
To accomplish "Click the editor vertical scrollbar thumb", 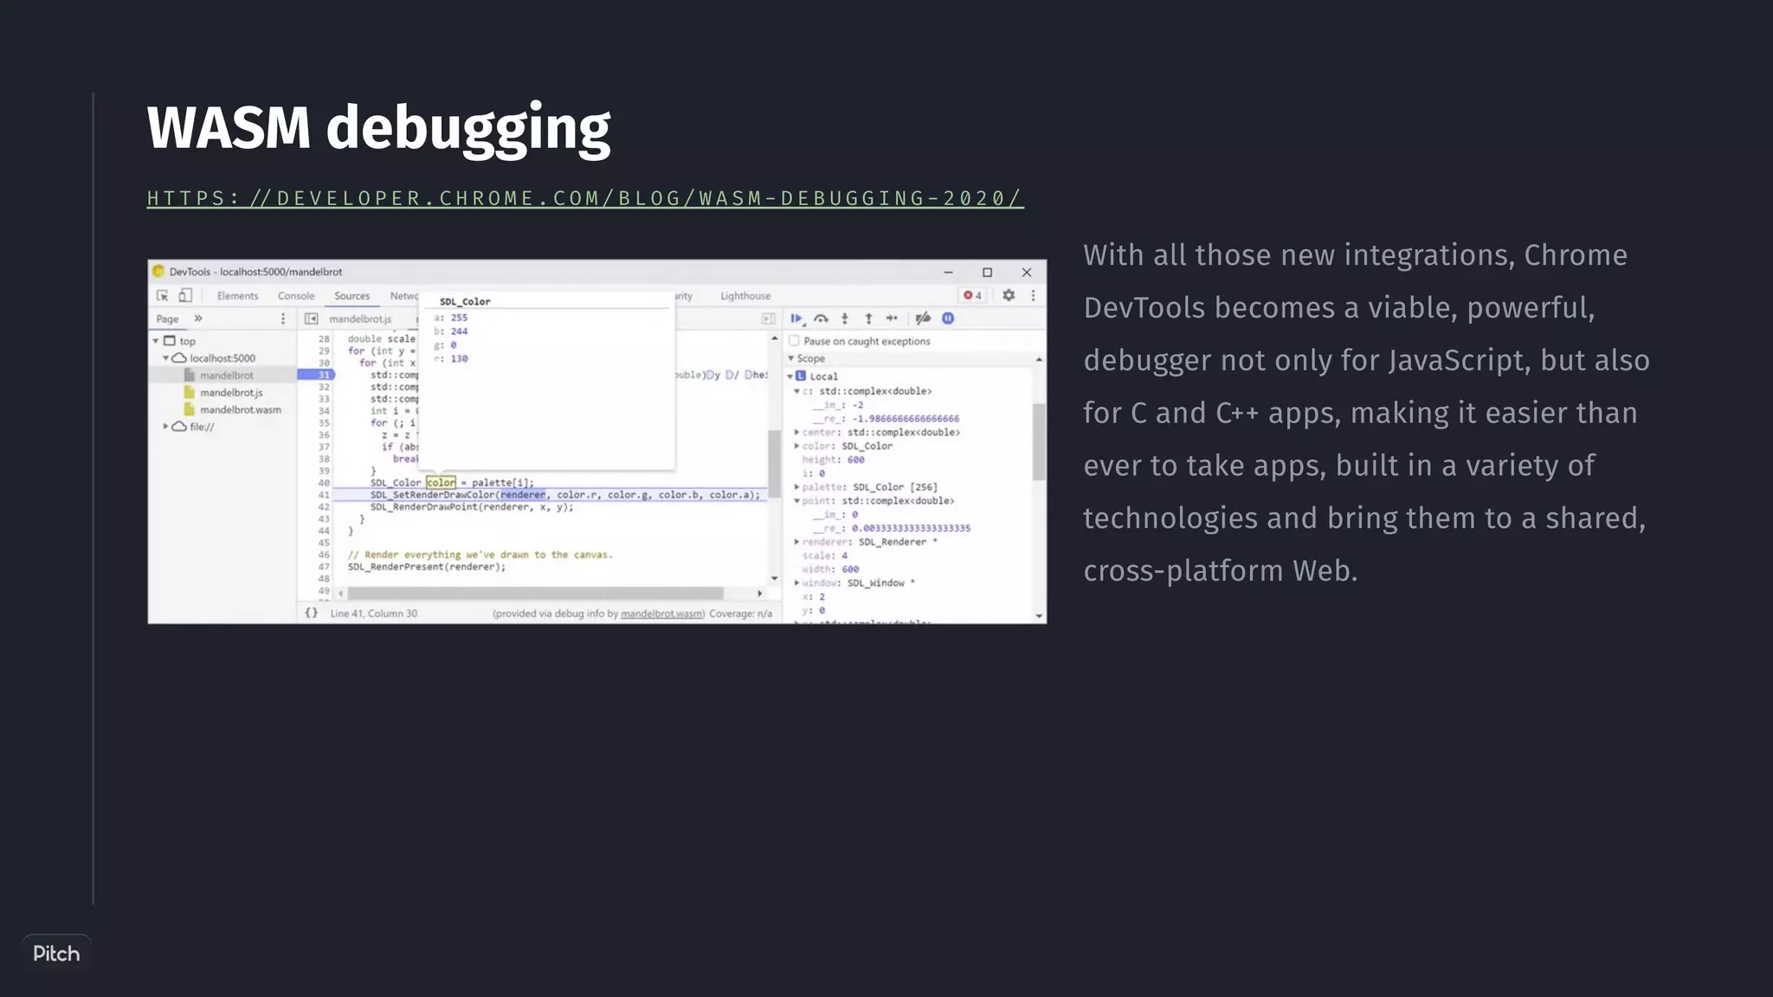I will point(774,463).
